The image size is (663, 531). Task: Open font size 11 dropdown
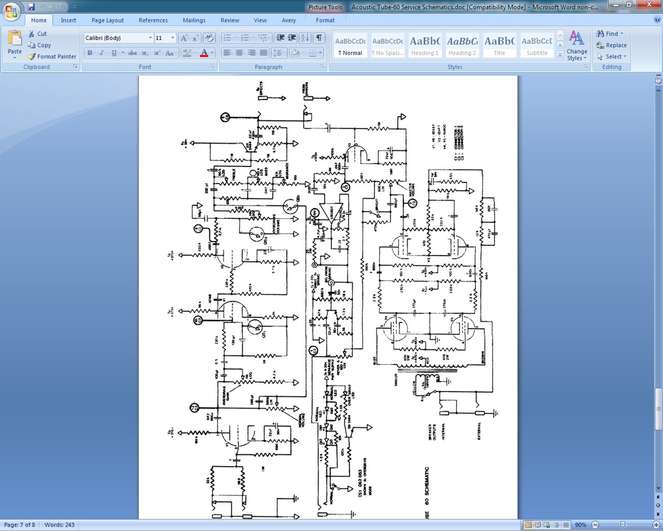coord(172,38)
